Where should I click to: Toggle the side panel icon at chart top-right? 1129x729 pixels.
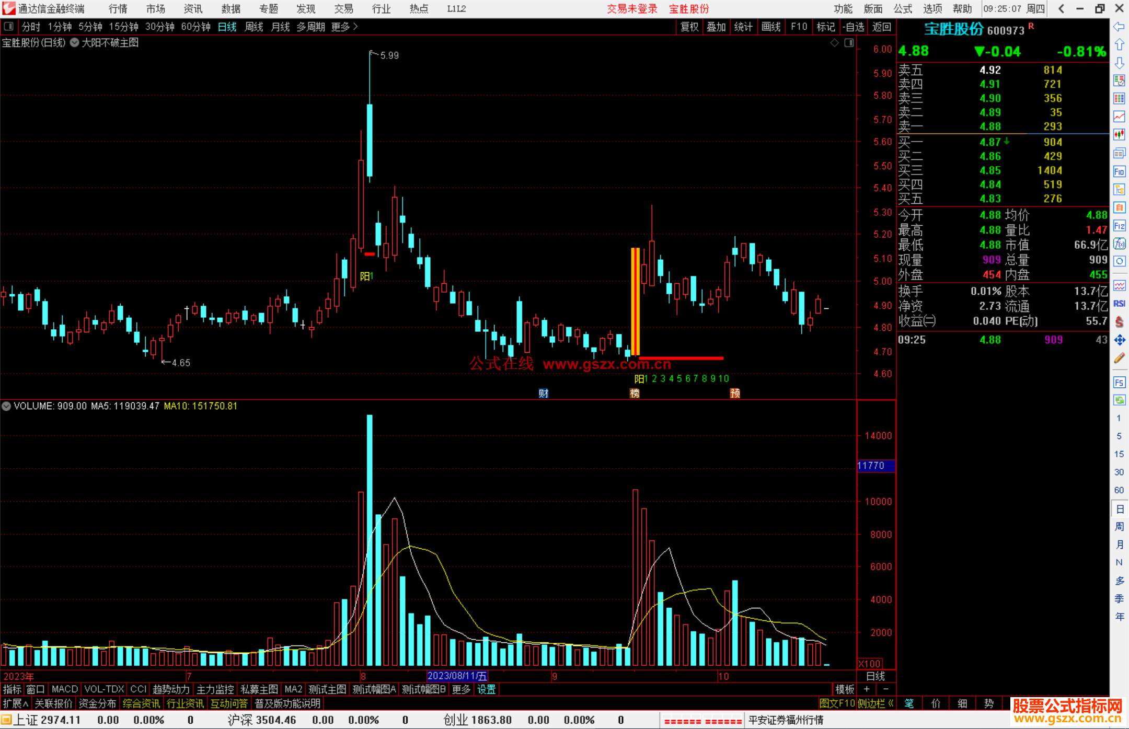849,43
